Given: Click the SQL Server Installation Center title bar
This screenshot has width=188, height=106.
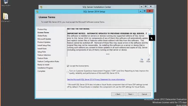Looking at the screenshot, I should coord(97,7).
